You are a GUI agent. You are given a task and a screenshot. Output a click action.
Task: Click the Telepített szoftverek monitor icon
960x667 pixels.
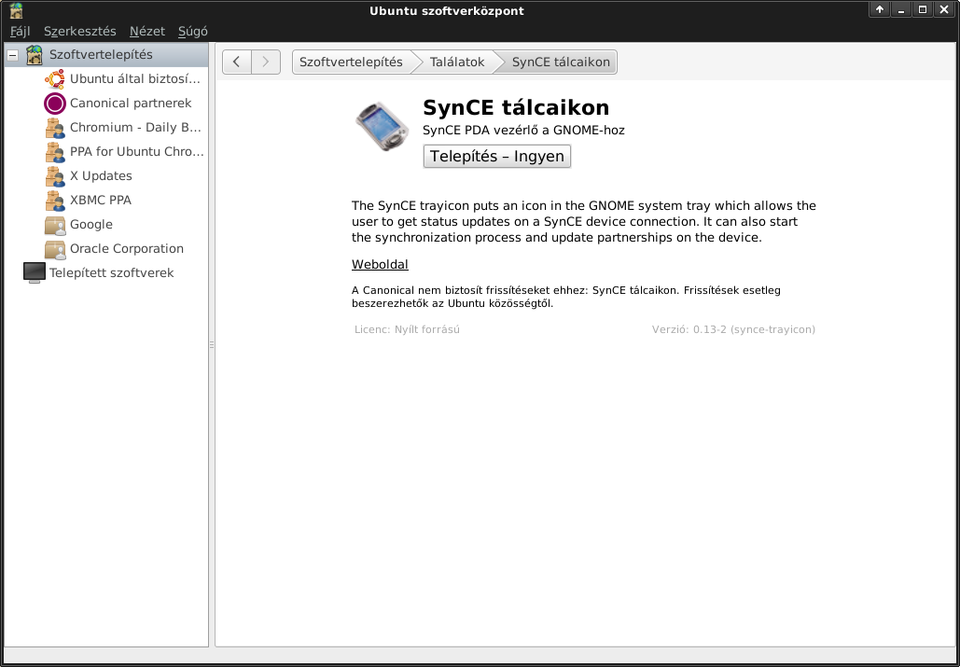[x=35, y=273]
